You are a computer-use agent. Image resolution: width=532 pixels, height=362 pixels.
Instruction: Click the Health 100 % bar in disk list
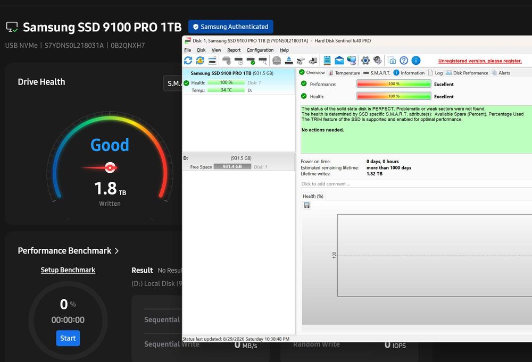pyautogui.click(x=226, y=82)
